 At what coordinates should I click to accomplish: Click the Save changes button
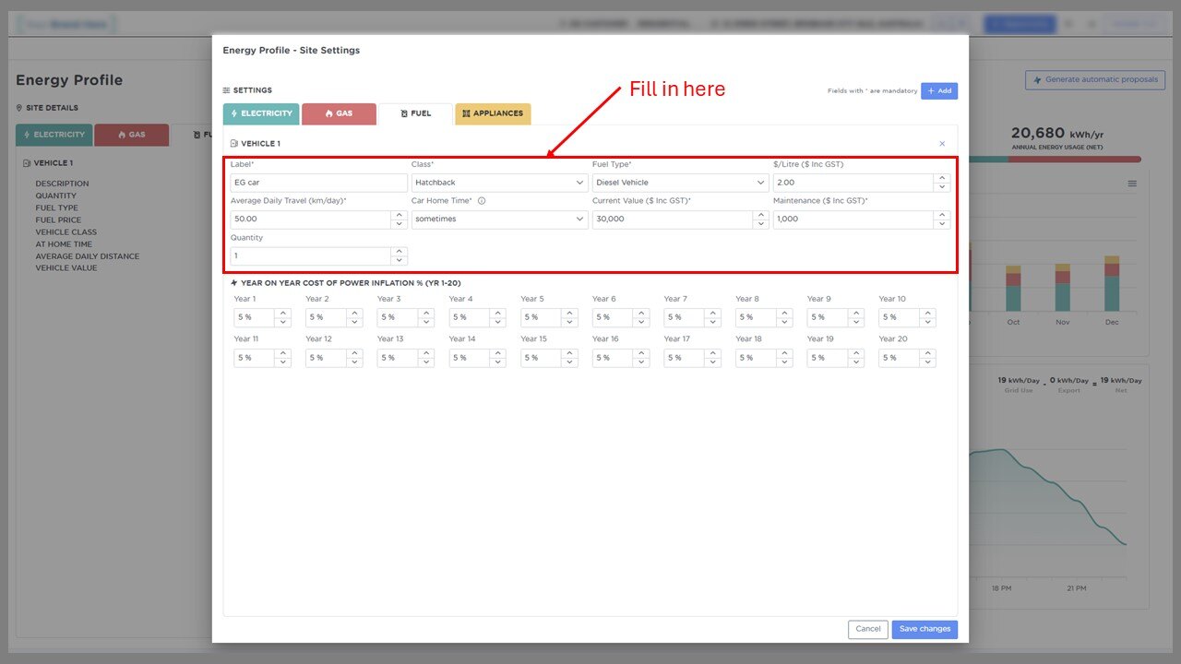(x=925, y=629)
